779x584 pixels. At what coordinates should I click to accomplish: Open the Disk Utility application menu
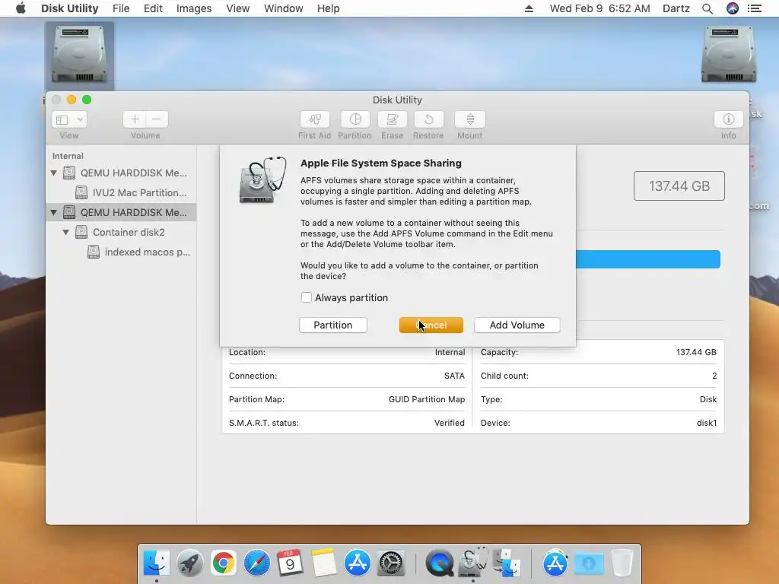pos(69,8)
